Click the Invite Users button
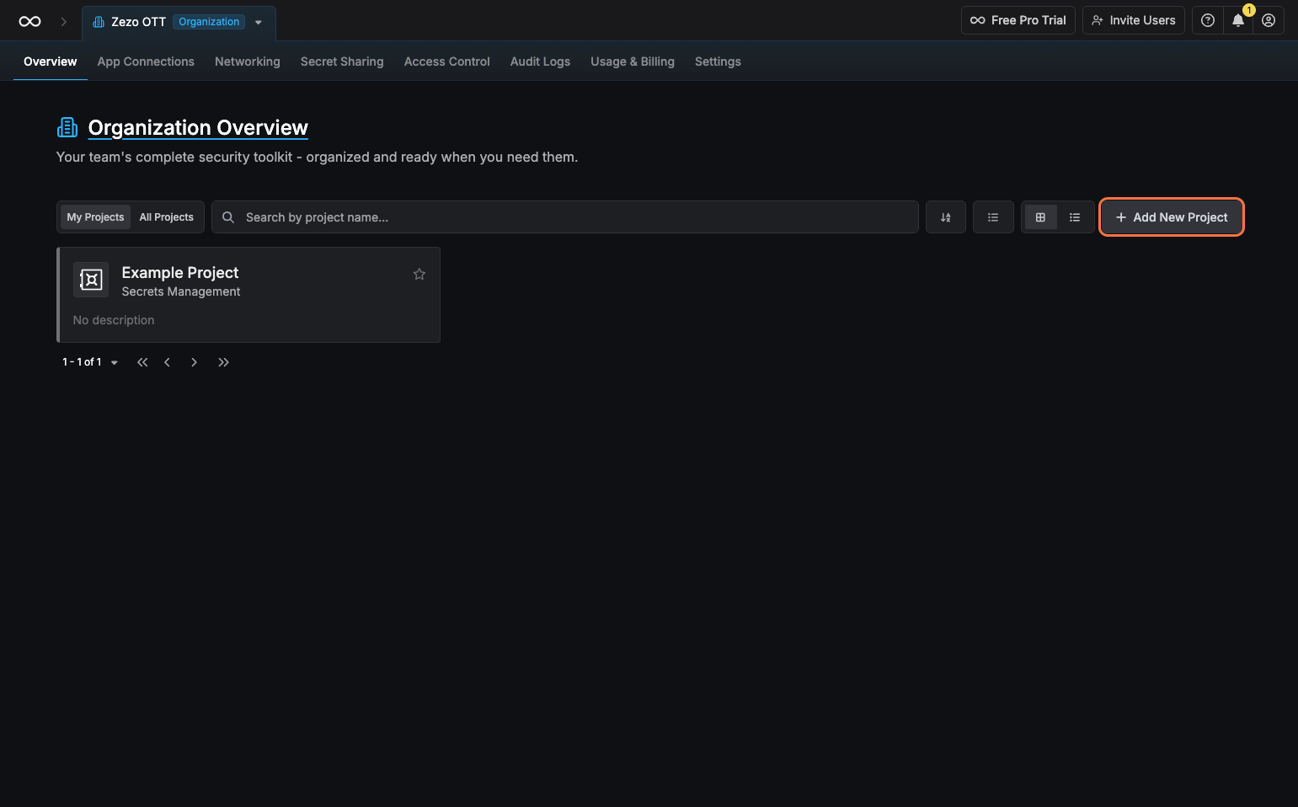The width and height of the screenshot is (1298, 807). (x=1133, y=21)
